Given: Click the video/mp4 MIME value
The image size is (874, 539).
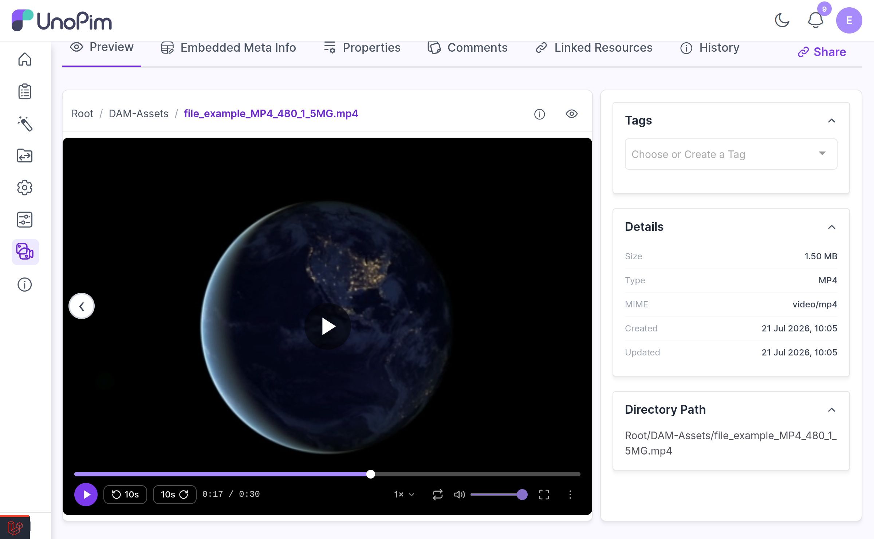Looking at the screenshot, I should [815, 304].
